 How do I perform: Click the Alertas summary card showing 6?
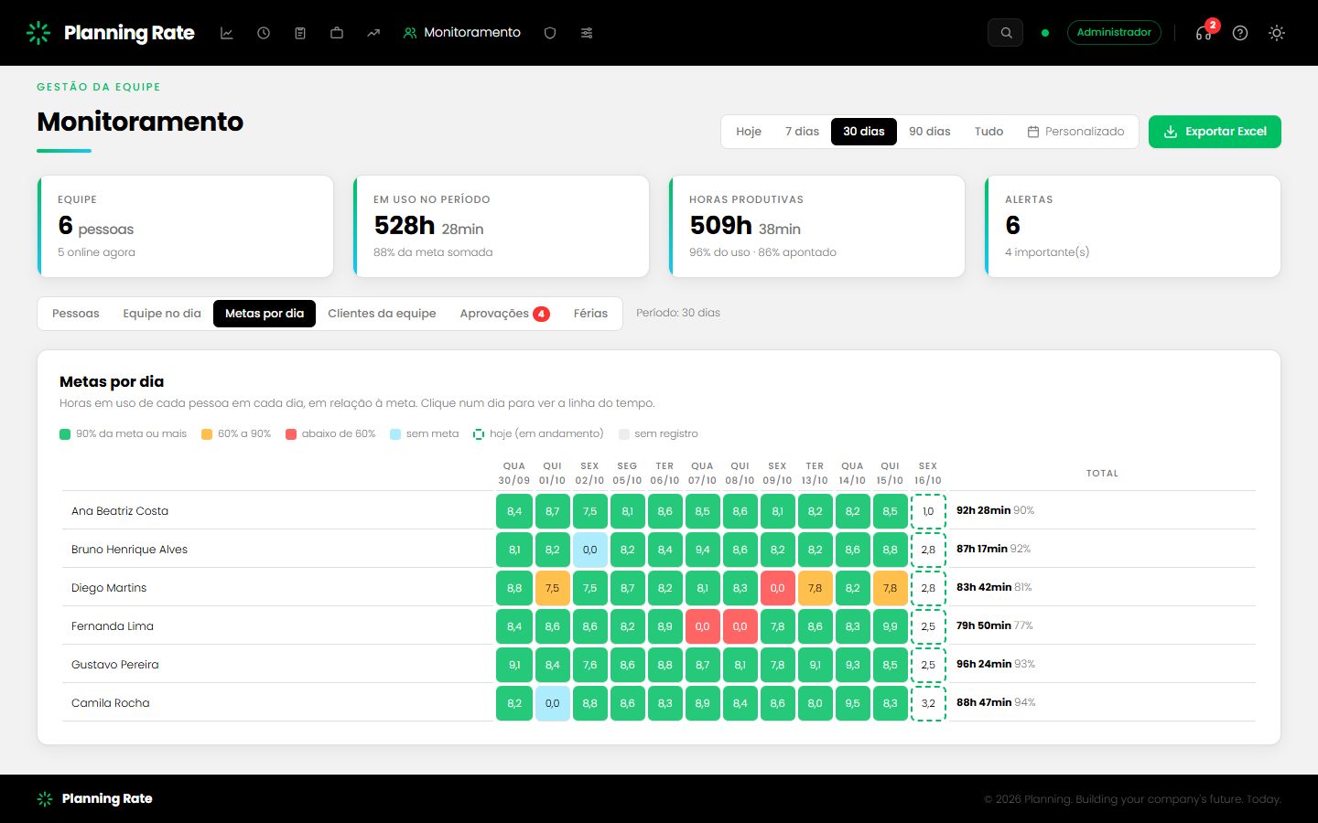click(x=1133, y=227)
